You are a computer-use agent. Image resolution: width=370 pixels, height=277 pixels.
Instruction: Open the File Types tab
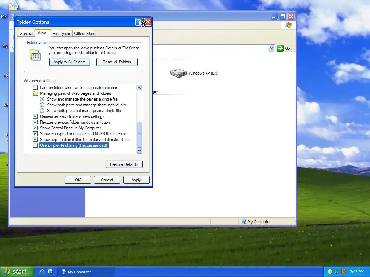tap(61, 34)
